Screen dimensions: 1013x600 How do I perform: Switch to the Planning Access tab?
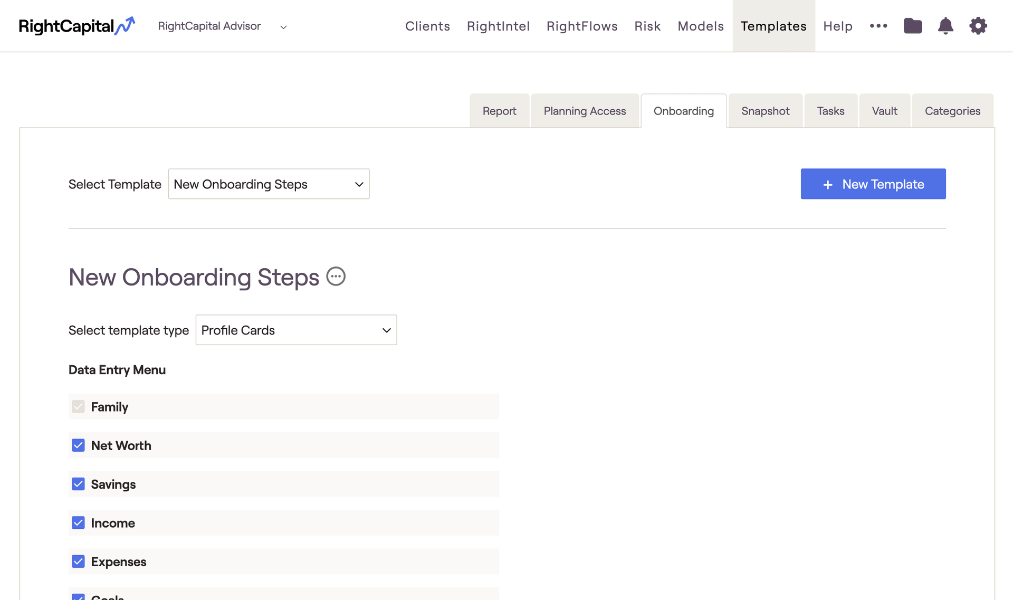coord(585,111)
